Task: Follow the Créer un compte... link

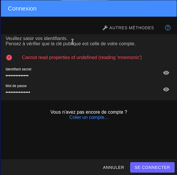Action: click(x=88, y=117)
